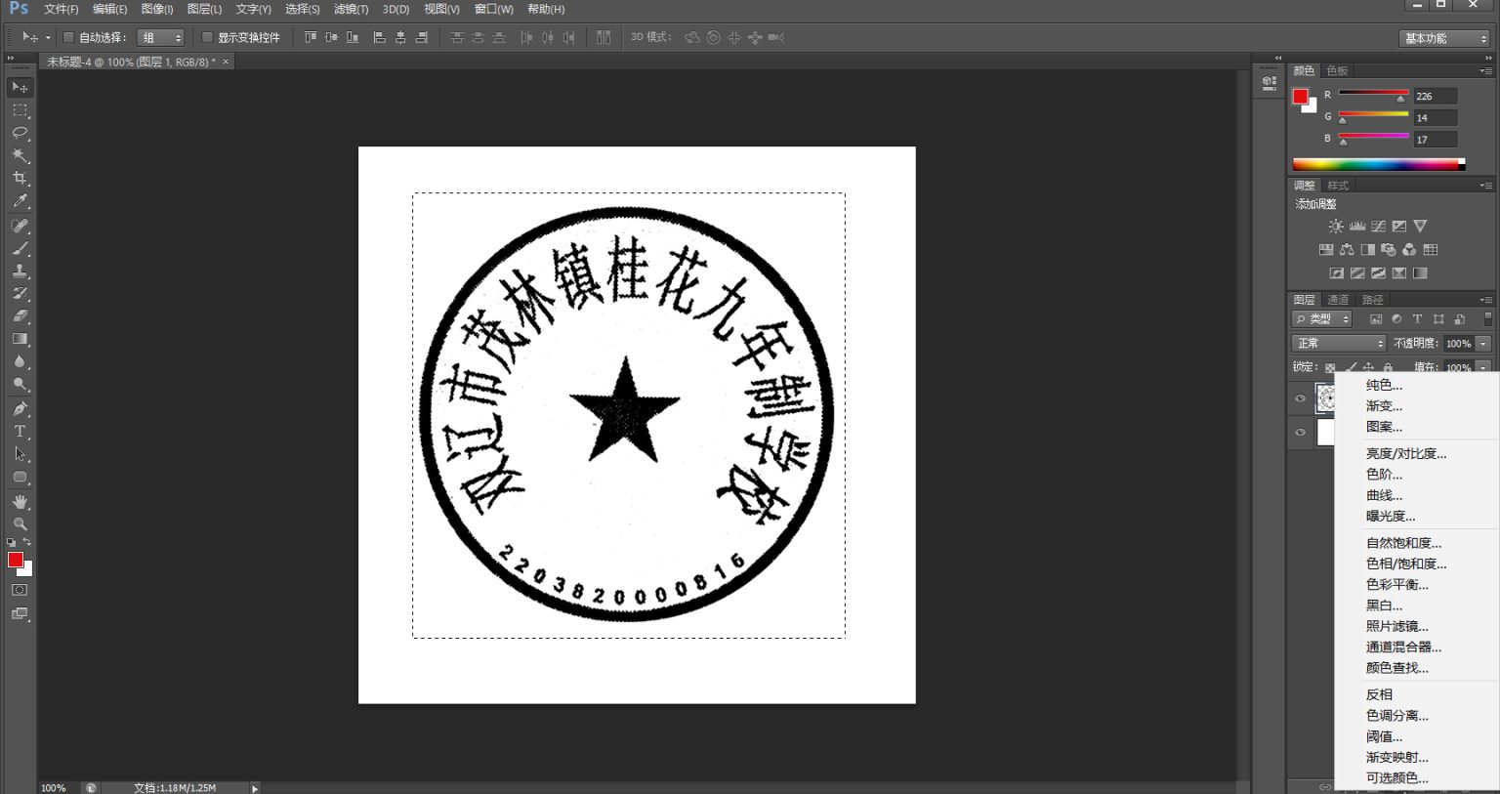
Task: Choose the Zoom tool in toolbar
Action: pos(20,524)
